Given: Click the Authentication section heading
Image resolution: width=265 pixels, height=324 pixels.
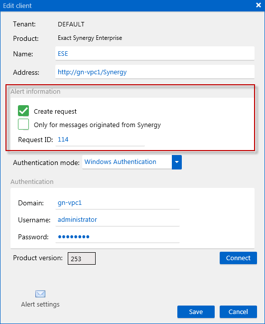Looking at the screenshot, I should click(x=32, y=181).
